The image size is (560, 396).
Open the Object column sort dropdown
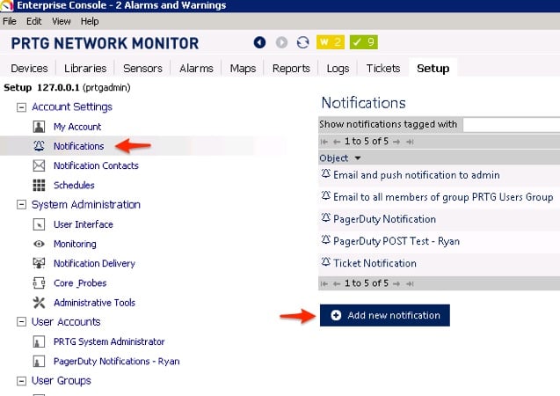[x=340, y=158]
